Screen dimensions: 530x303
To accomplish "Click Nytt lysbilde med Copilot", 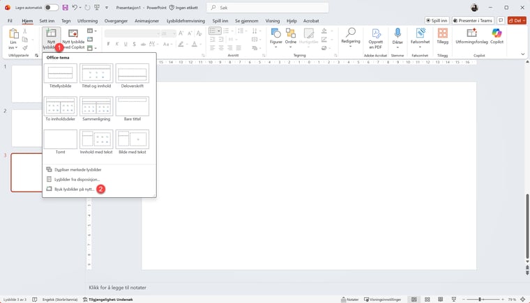I will (x=73, y=39).
